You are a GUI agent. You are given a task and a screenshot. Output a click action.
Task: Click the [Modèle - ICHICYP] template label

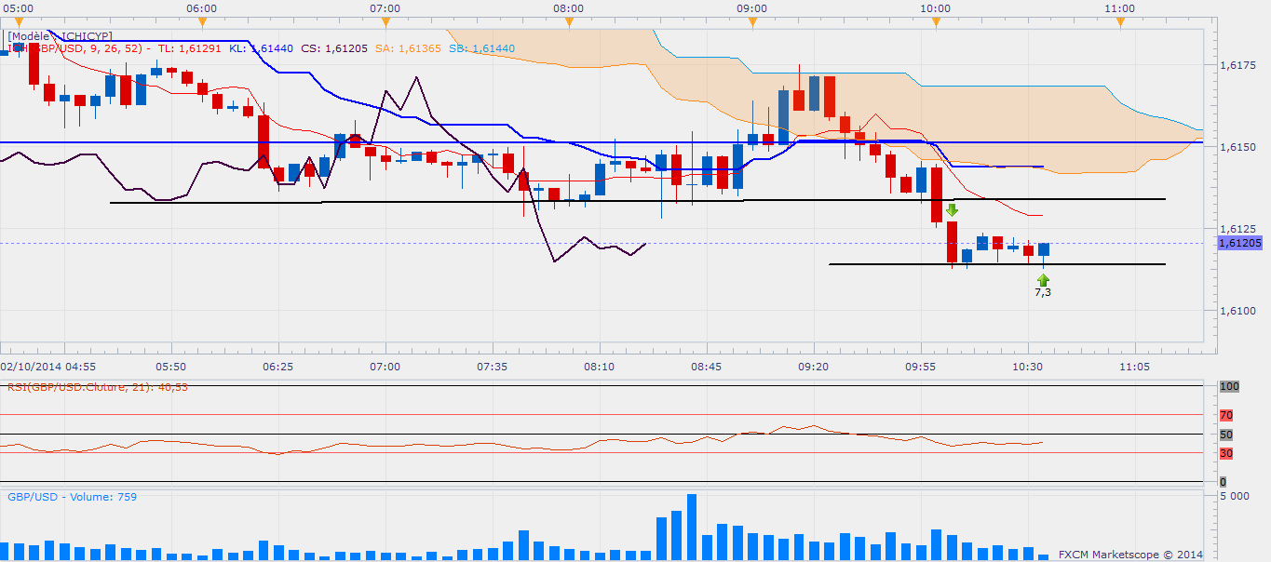(60, 36)
